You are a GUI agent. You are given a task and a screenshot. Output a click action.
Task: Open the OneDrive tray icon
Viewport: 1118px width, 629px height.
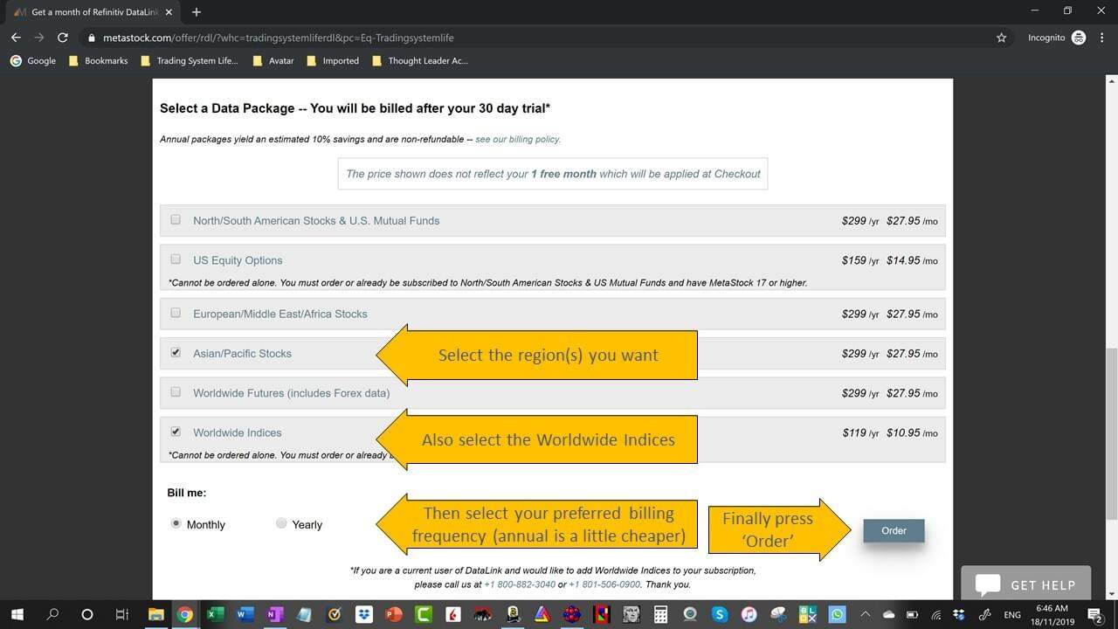tap(889, 614)
